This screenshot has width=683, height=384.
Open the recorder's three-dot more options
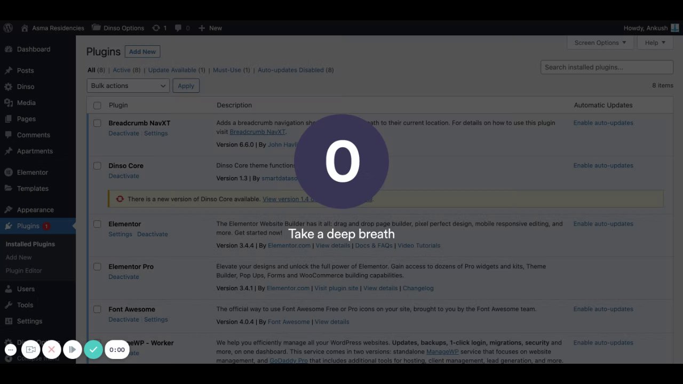click(x=11, y=350)
